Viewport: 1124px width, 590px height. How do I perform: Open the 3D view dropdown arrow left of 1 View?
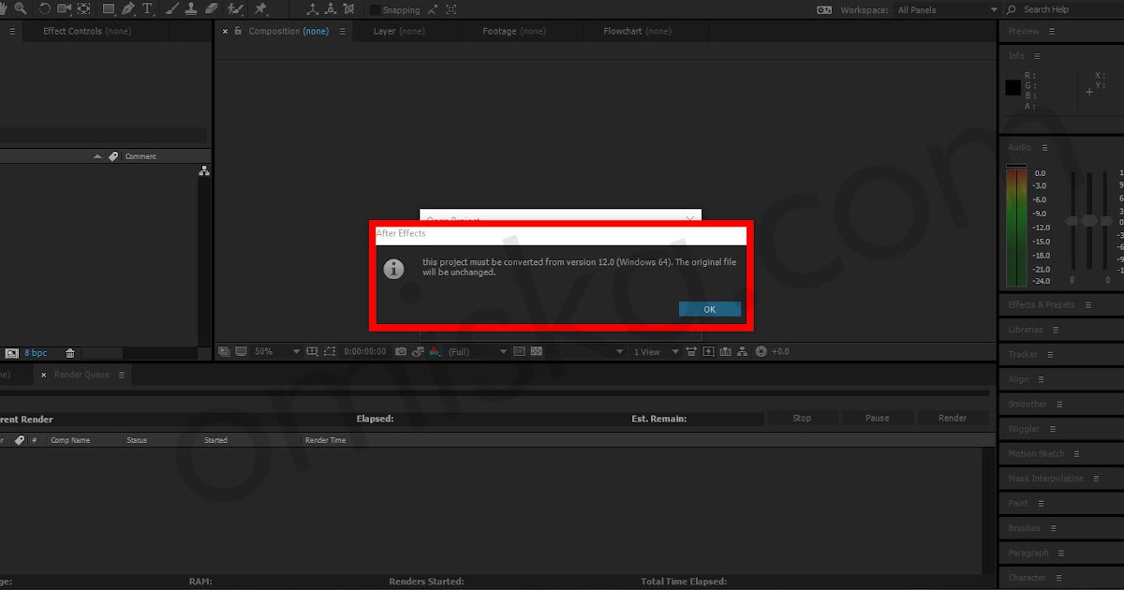click(x=619, y=351)
